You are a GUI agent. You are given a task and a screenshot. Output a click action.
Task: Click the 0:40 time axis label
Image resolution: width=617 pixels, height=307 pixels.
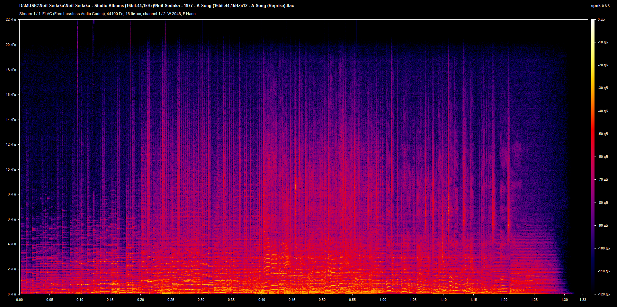click(x=262, y=300)
